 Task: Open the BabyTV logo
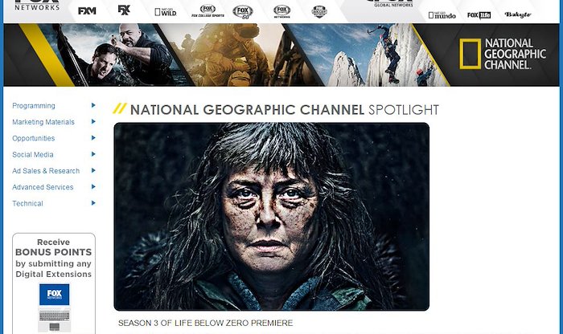(517, 14)
